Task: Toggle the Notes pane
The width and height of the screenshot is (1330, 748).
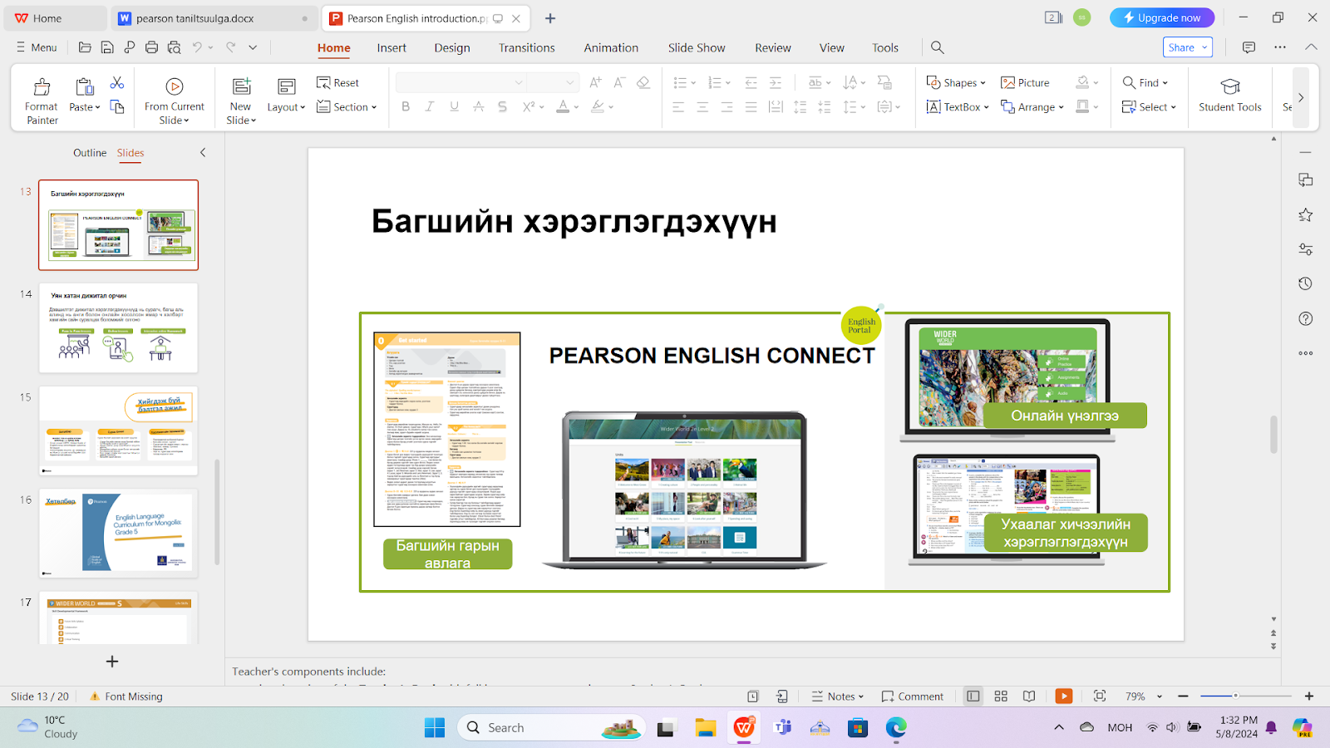Action: (838, 696)
